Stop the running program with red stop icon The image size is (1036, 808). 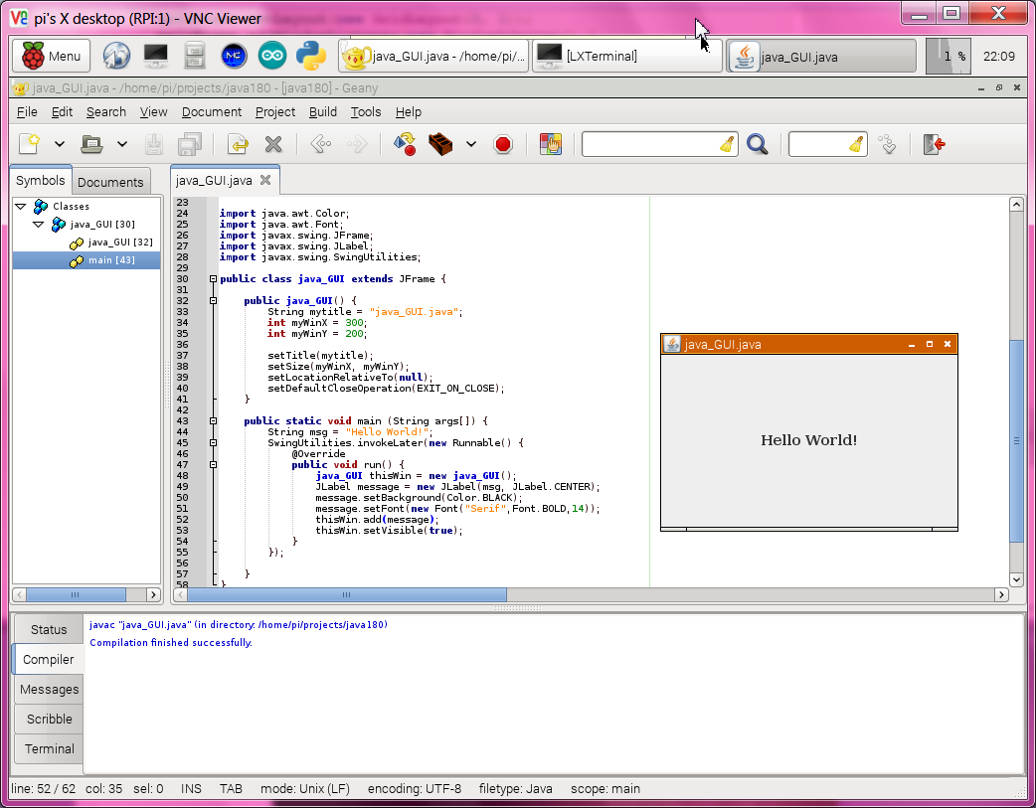click(503, 145)
